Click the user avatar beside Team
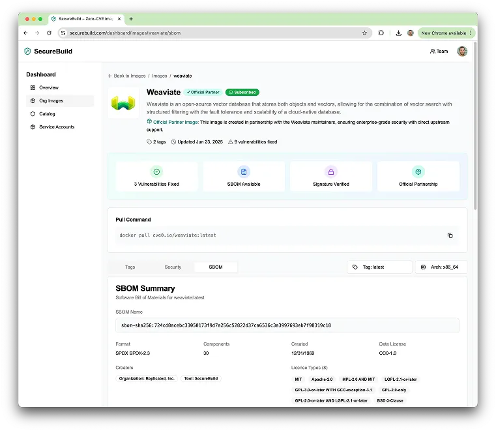Viewport: 496px width, 431px height. (x=462, y=52)
